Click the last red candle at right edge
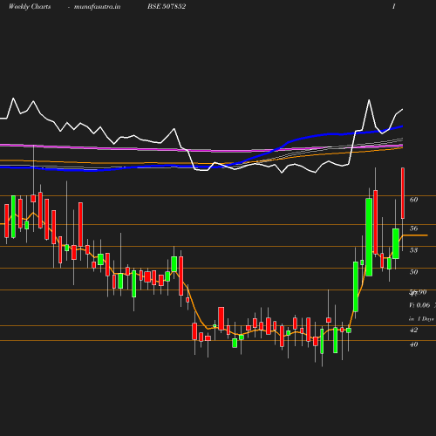 [x=403, y=193]
